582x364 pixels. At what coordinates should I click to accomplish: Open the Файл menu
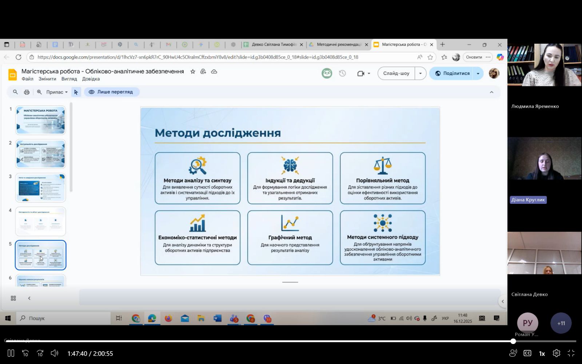coord(27,79)
